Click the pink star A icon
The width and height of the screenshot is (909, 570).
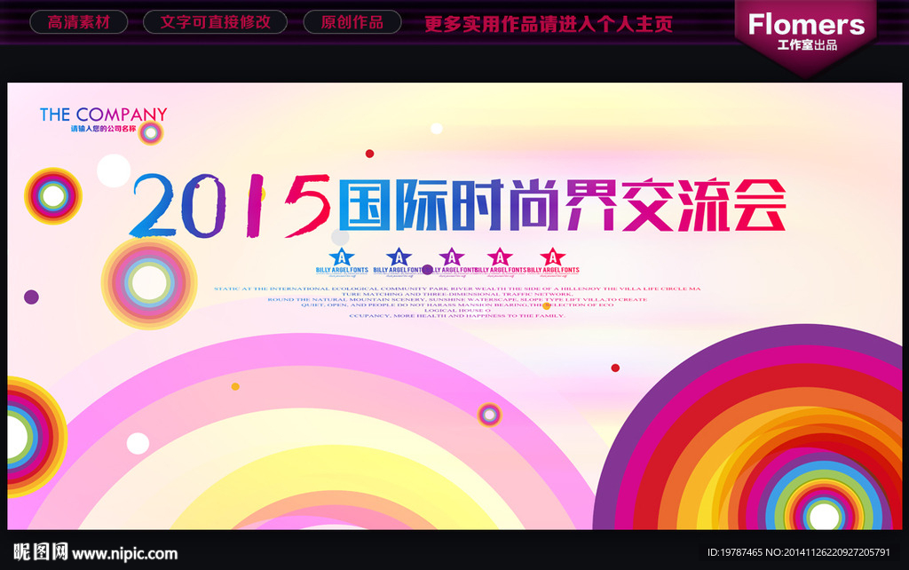(x=500, y=257)
